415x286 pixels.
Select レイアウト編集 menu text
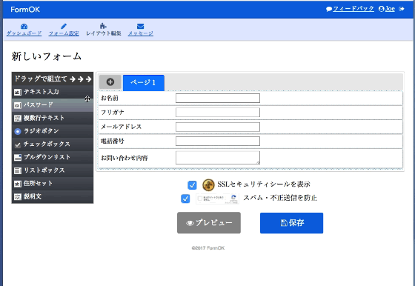click(x=104, y=33)
